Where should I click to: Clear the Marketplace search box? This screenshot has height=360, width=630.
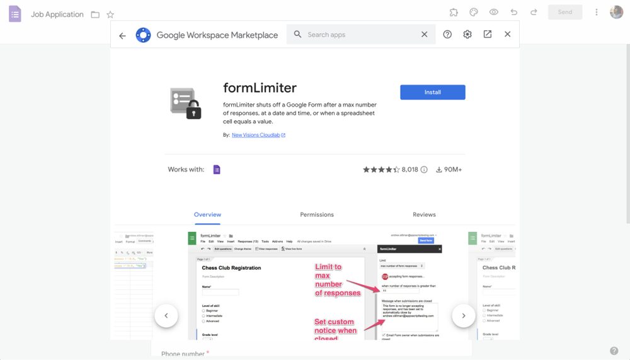coord(424,35)
